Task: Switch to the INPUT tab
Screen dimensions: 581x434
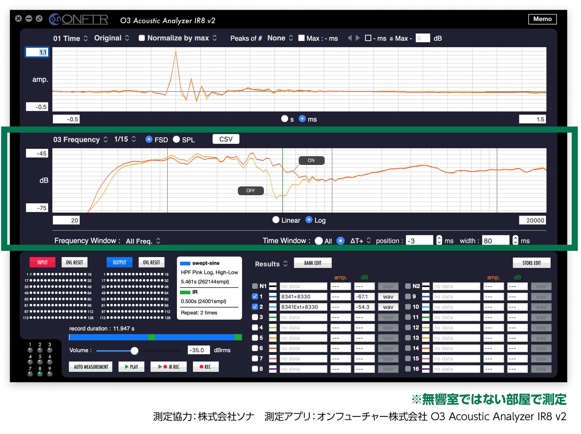Action: click(x=42, y=262)
